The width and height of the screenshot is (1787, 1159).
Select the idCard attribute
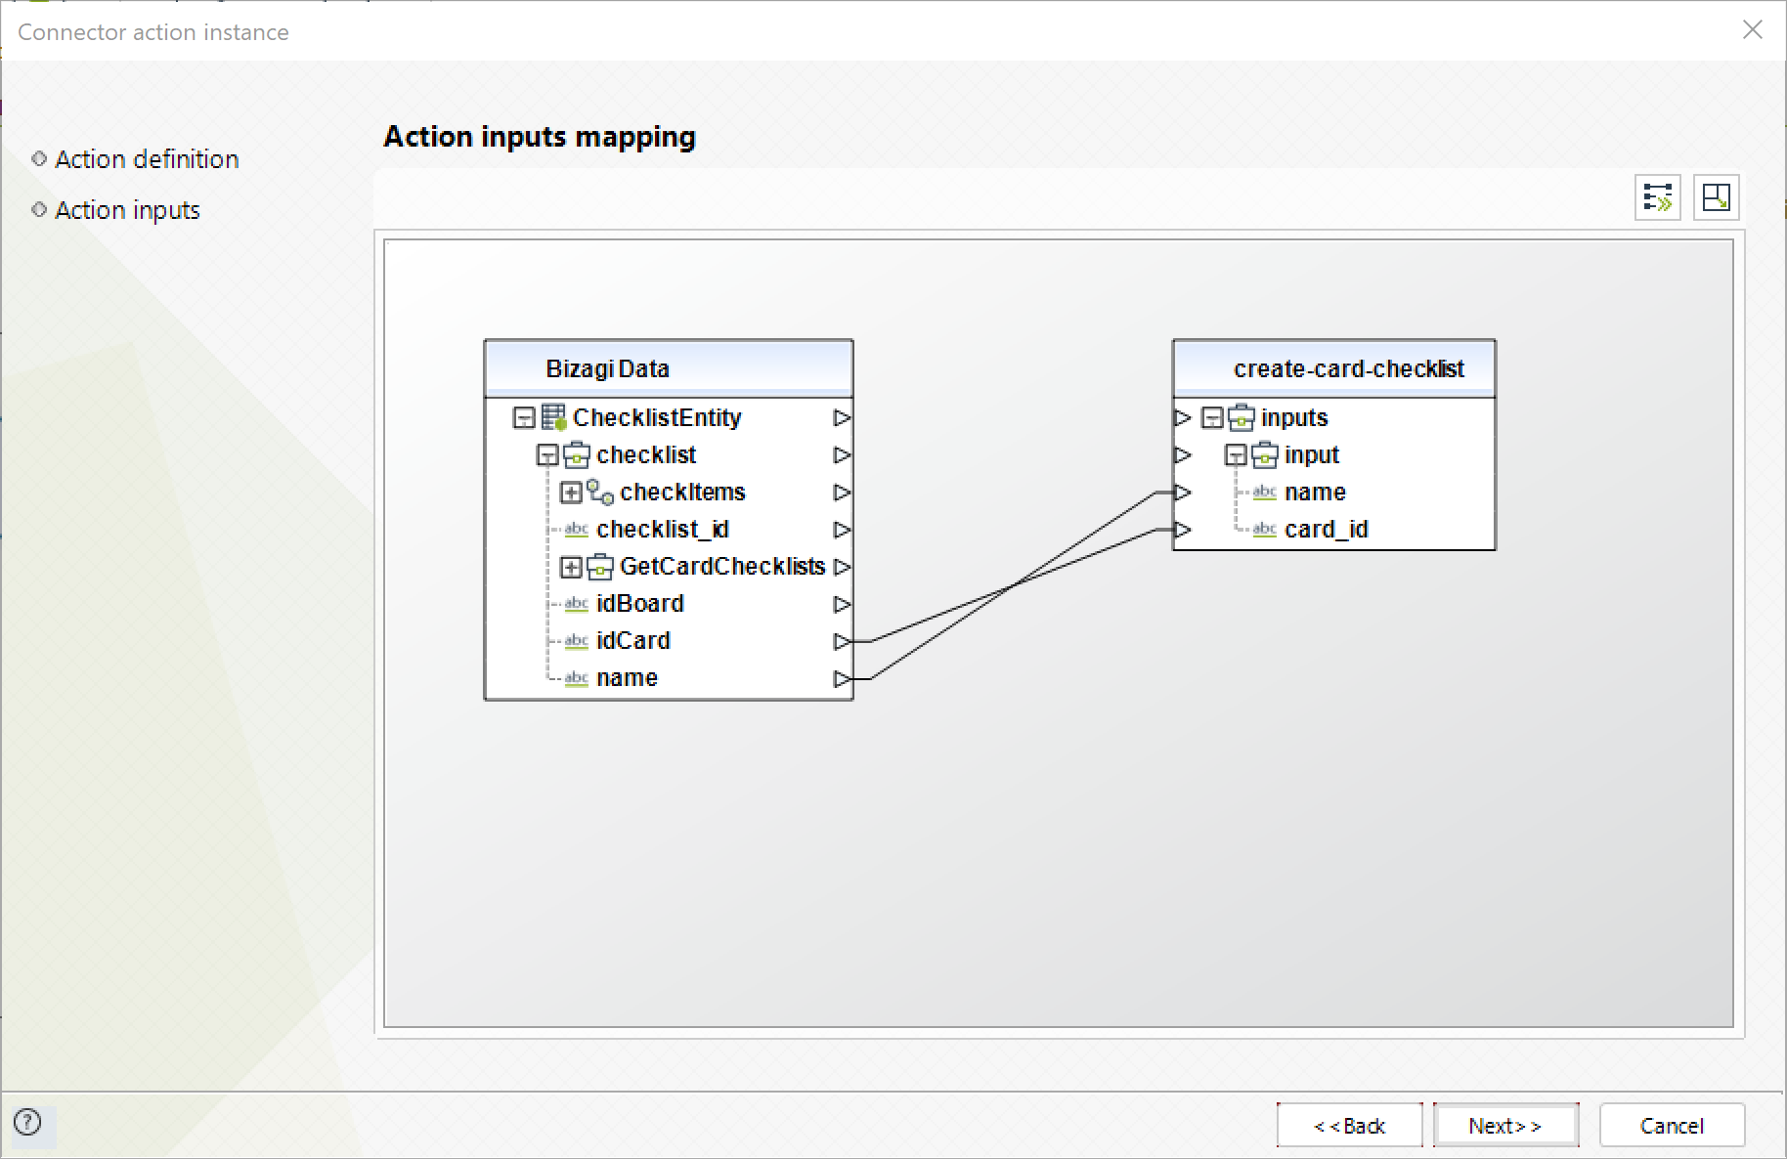[x=633, y=641]
